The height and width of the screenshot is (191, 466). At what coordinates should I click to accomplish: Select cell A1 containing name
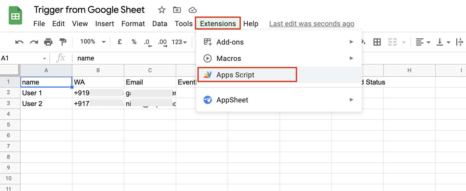[x=46, y=82]
